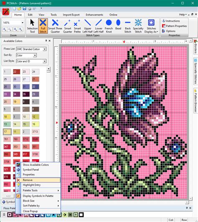
Task: Click the Print icon
Action: click(29, 9)
